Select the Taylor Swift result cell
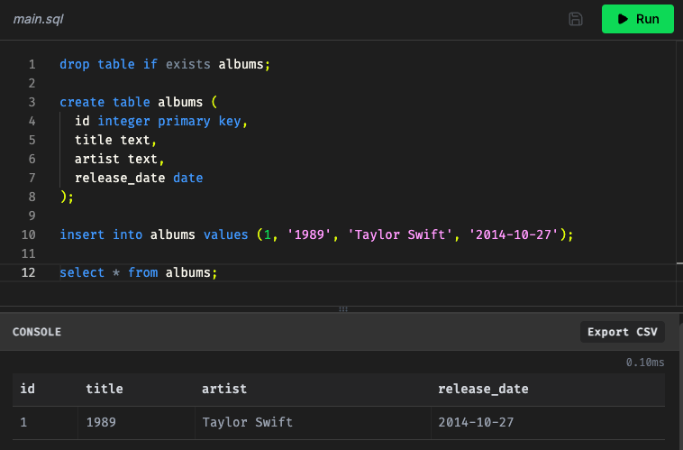Screen dimensions: 683x450 pyautogui.click(x=247, y=422)
